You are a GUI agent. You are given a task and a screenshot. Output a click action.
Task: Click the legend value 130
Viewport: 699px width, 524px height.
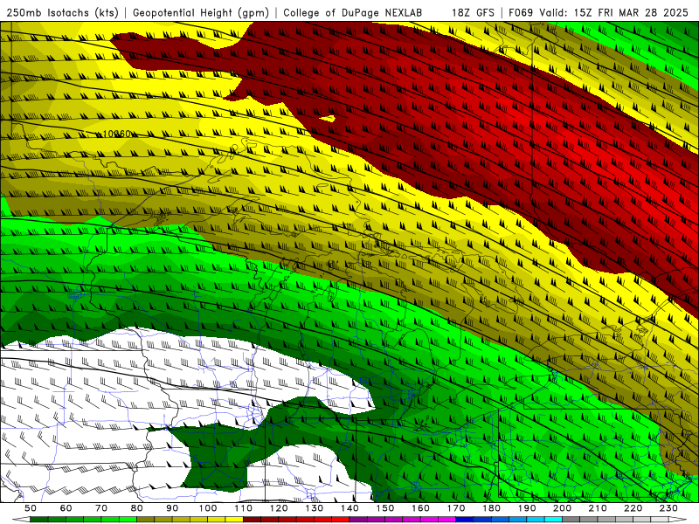tap(315, 508)
